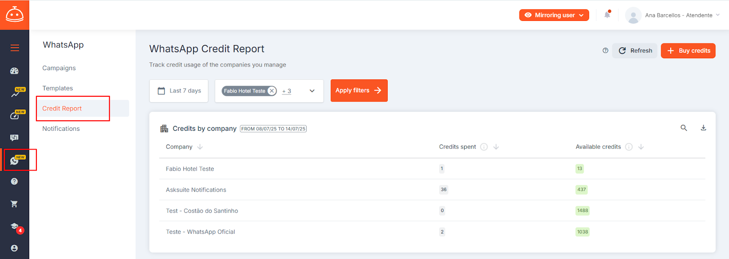Screen dimensions: 729x259
Task: Click the Buy credits button
Action: click(688, 51)
